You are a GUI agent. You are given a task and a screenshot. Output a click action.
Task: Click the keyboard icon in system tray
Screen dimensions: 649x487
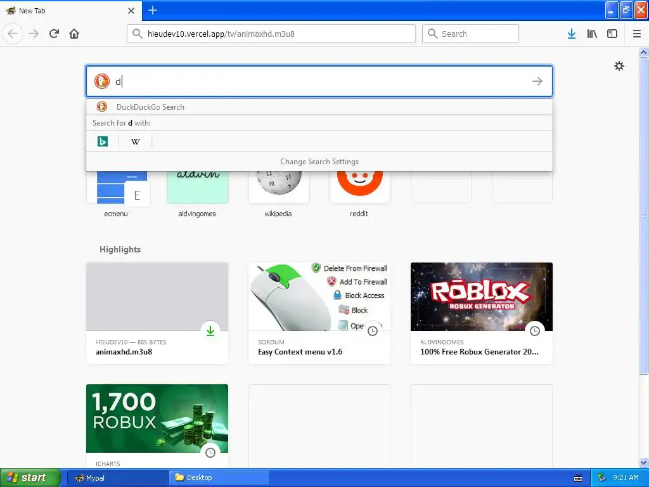pyautogui.click(x=578, y=478)
